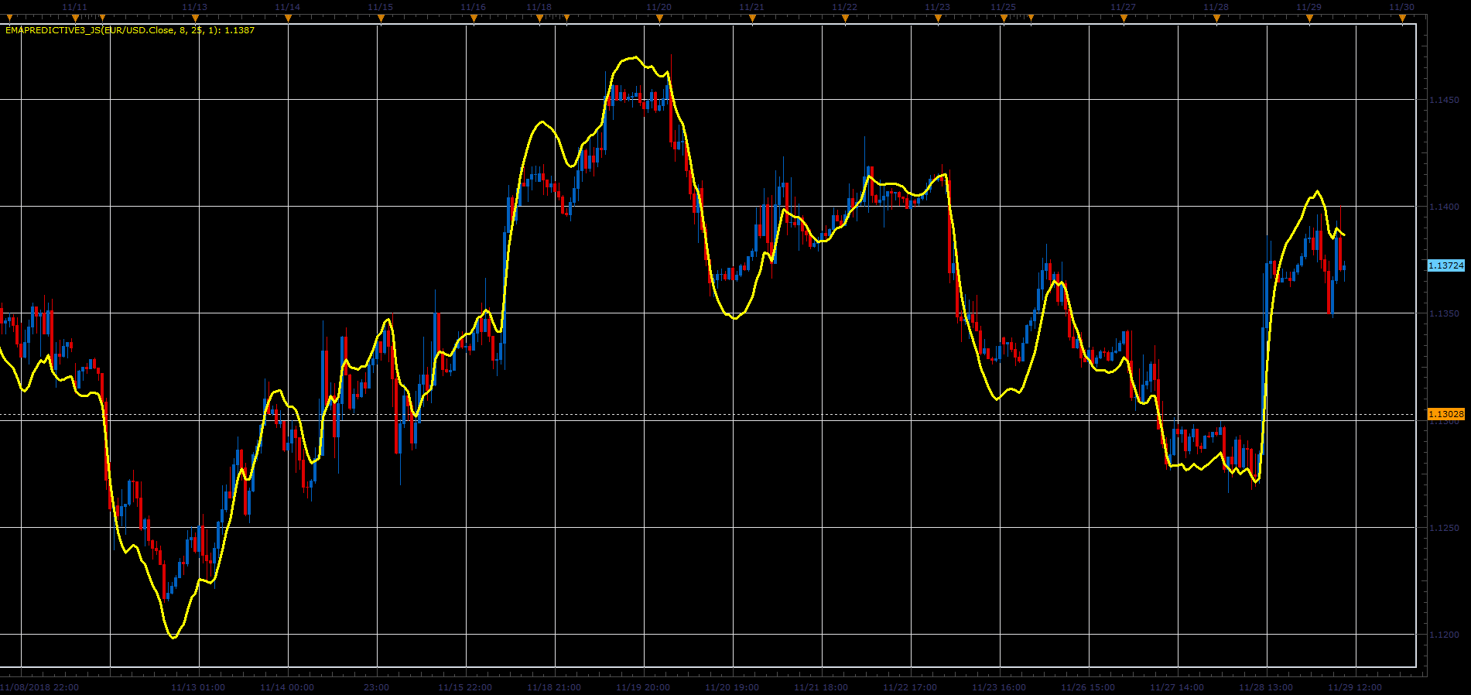
Task: Click the orange day marker under 11/15
Action: (x=381, y=17)
